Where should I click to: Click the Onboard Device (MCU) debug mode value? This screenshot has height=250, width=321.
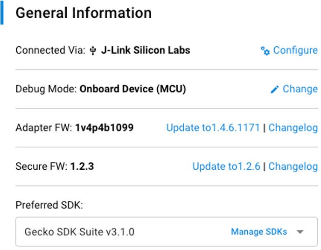[133, 89]
